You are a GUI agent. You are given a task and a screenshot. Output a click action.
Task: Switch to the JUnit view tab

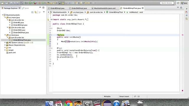[x=25, y=8]
